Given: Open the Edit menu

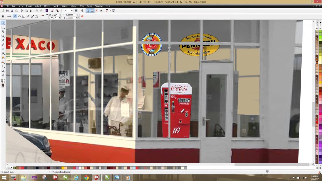Looking at the screenshot, I should tap(14, 6).
